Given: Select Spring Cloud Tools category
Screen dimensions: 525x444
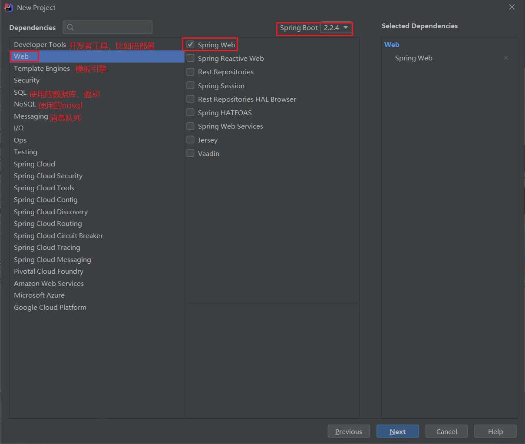Looking at the screenshot, I should (x=97, y=188).
